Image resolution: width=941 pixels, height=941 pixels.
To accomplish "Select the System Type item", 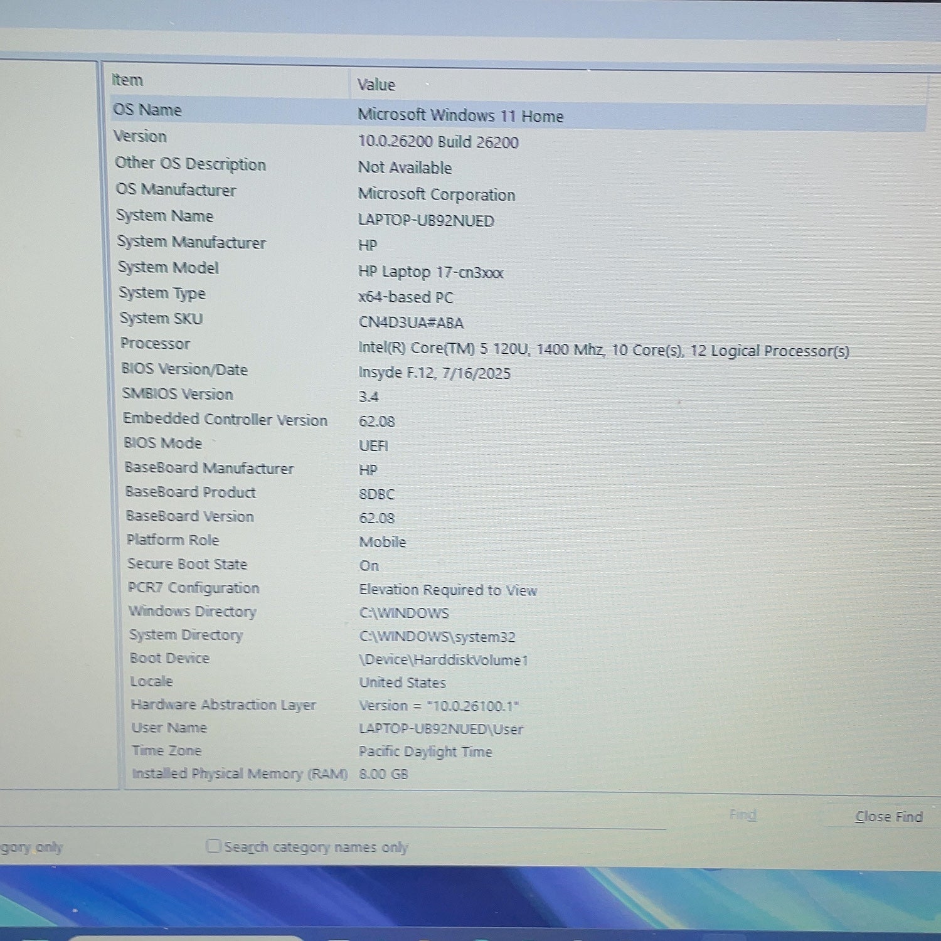I will (162, 294).
